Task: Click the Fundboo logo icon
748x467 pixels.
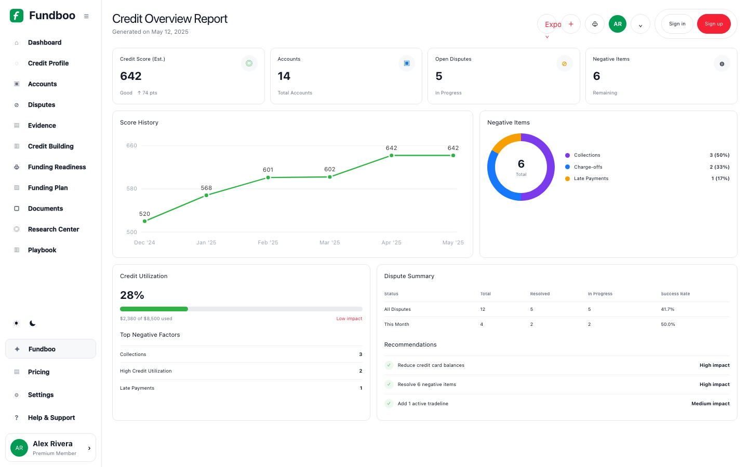Action: click(x=17, y=16)
